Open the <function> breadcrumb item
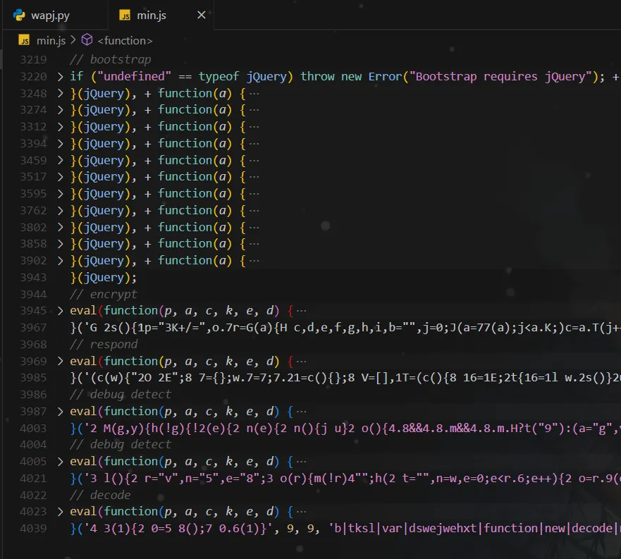 (125, 40)
